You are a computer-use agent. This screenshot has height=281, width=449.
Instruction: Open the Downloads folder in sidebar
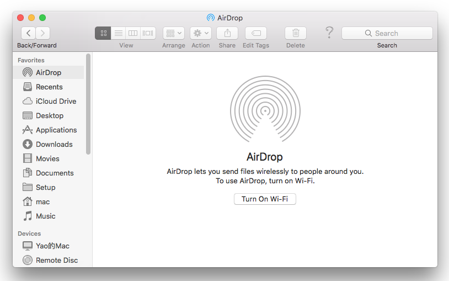coord(49,144)
